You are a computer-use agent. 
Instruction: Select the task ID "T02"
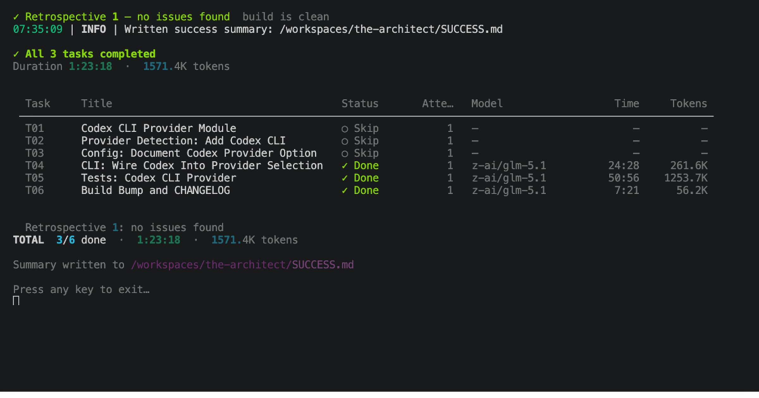[x=34, y=141]
